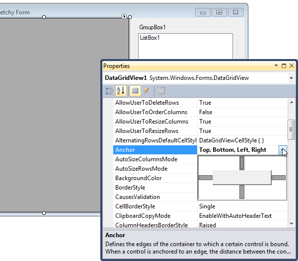The height and width of the screenshot is (261, 298).
Task: Toggle the top anchor bar
Action: [x=241, y=163]
